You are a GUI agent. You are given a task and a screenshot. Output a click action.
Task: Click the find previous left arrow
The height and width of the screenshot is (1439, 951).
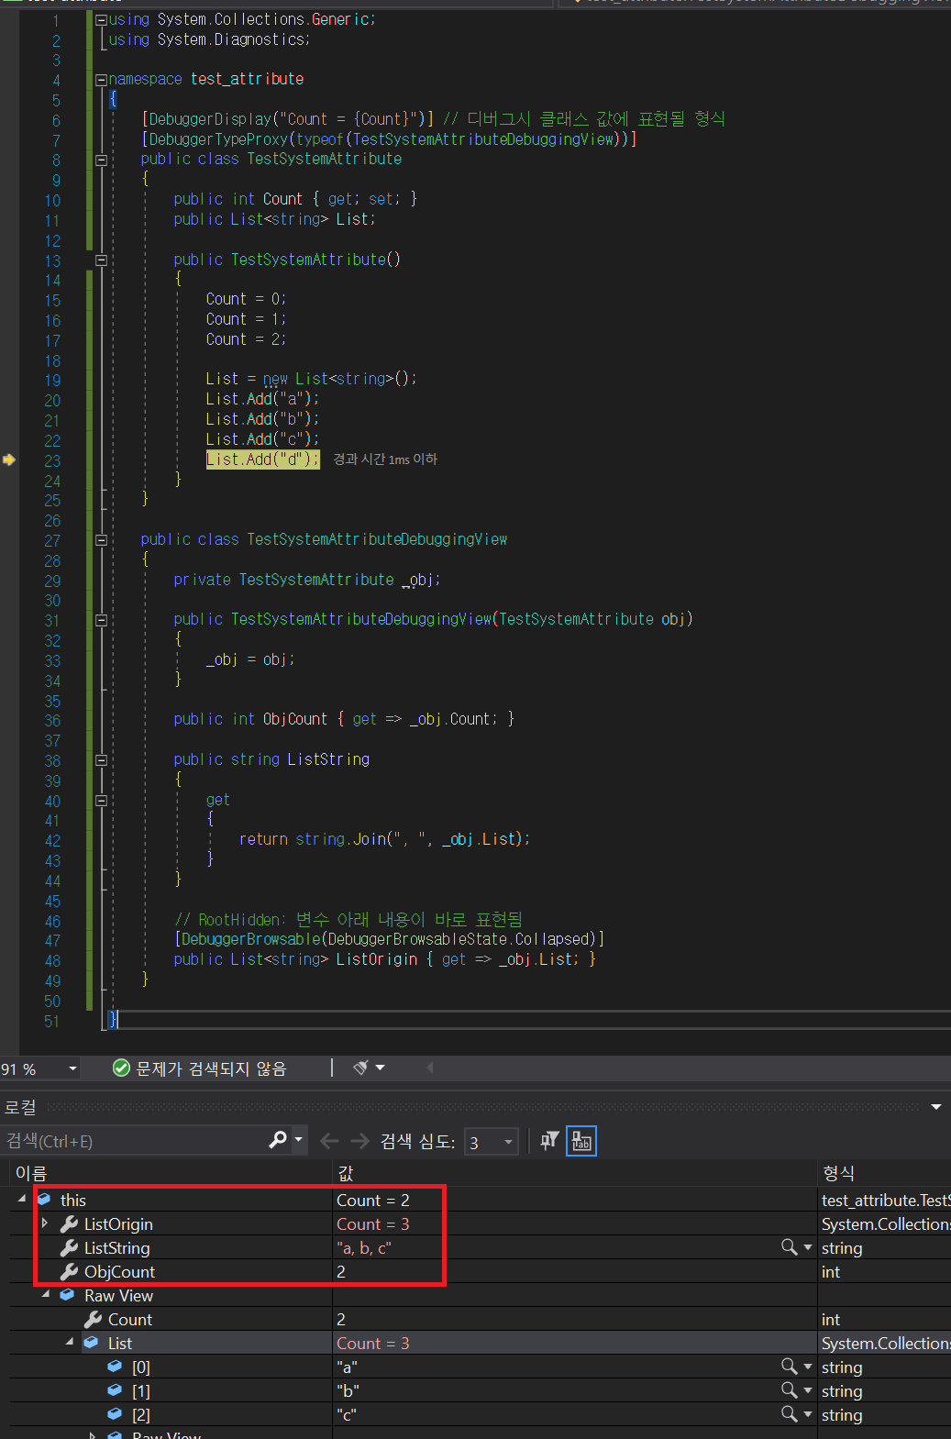pos(329,1141)
